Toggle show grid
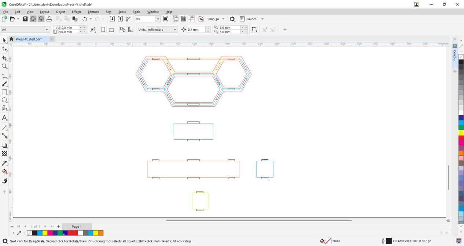This screenshot has width=464, height=246. point(183,19)
